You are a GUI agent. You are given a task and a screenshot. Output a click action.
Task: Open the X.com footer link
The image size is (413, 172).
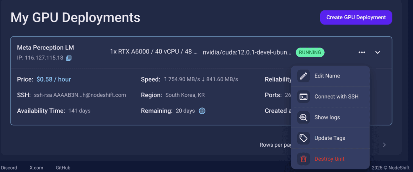tap(36, 168)
